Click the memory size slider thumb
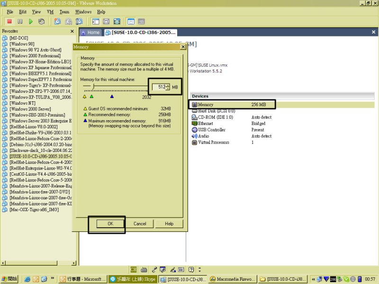The image size is (379, 284). click(x=93, y=86)
